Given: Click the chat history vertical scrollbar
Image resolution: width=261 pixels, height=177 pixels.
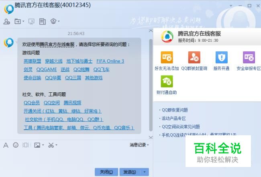Looking at the screenshot, I should click(x=151, y=85).
